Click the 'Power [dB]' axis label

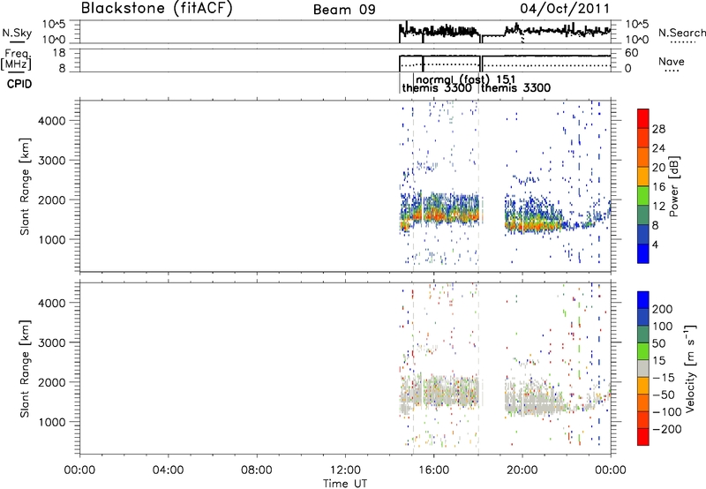[674, 186]
